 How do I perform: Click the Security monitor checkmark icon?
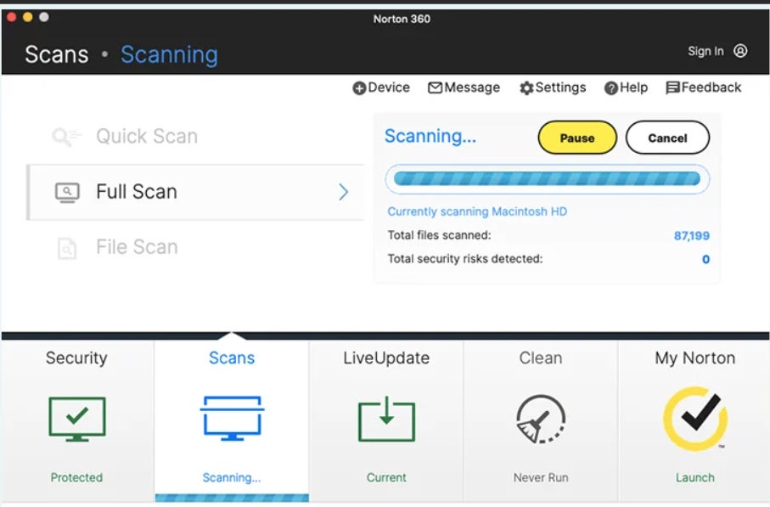click(76, 419)
